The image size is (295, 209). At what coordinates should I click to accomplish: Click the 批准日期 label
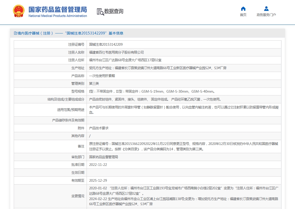[x=78, y=165]
